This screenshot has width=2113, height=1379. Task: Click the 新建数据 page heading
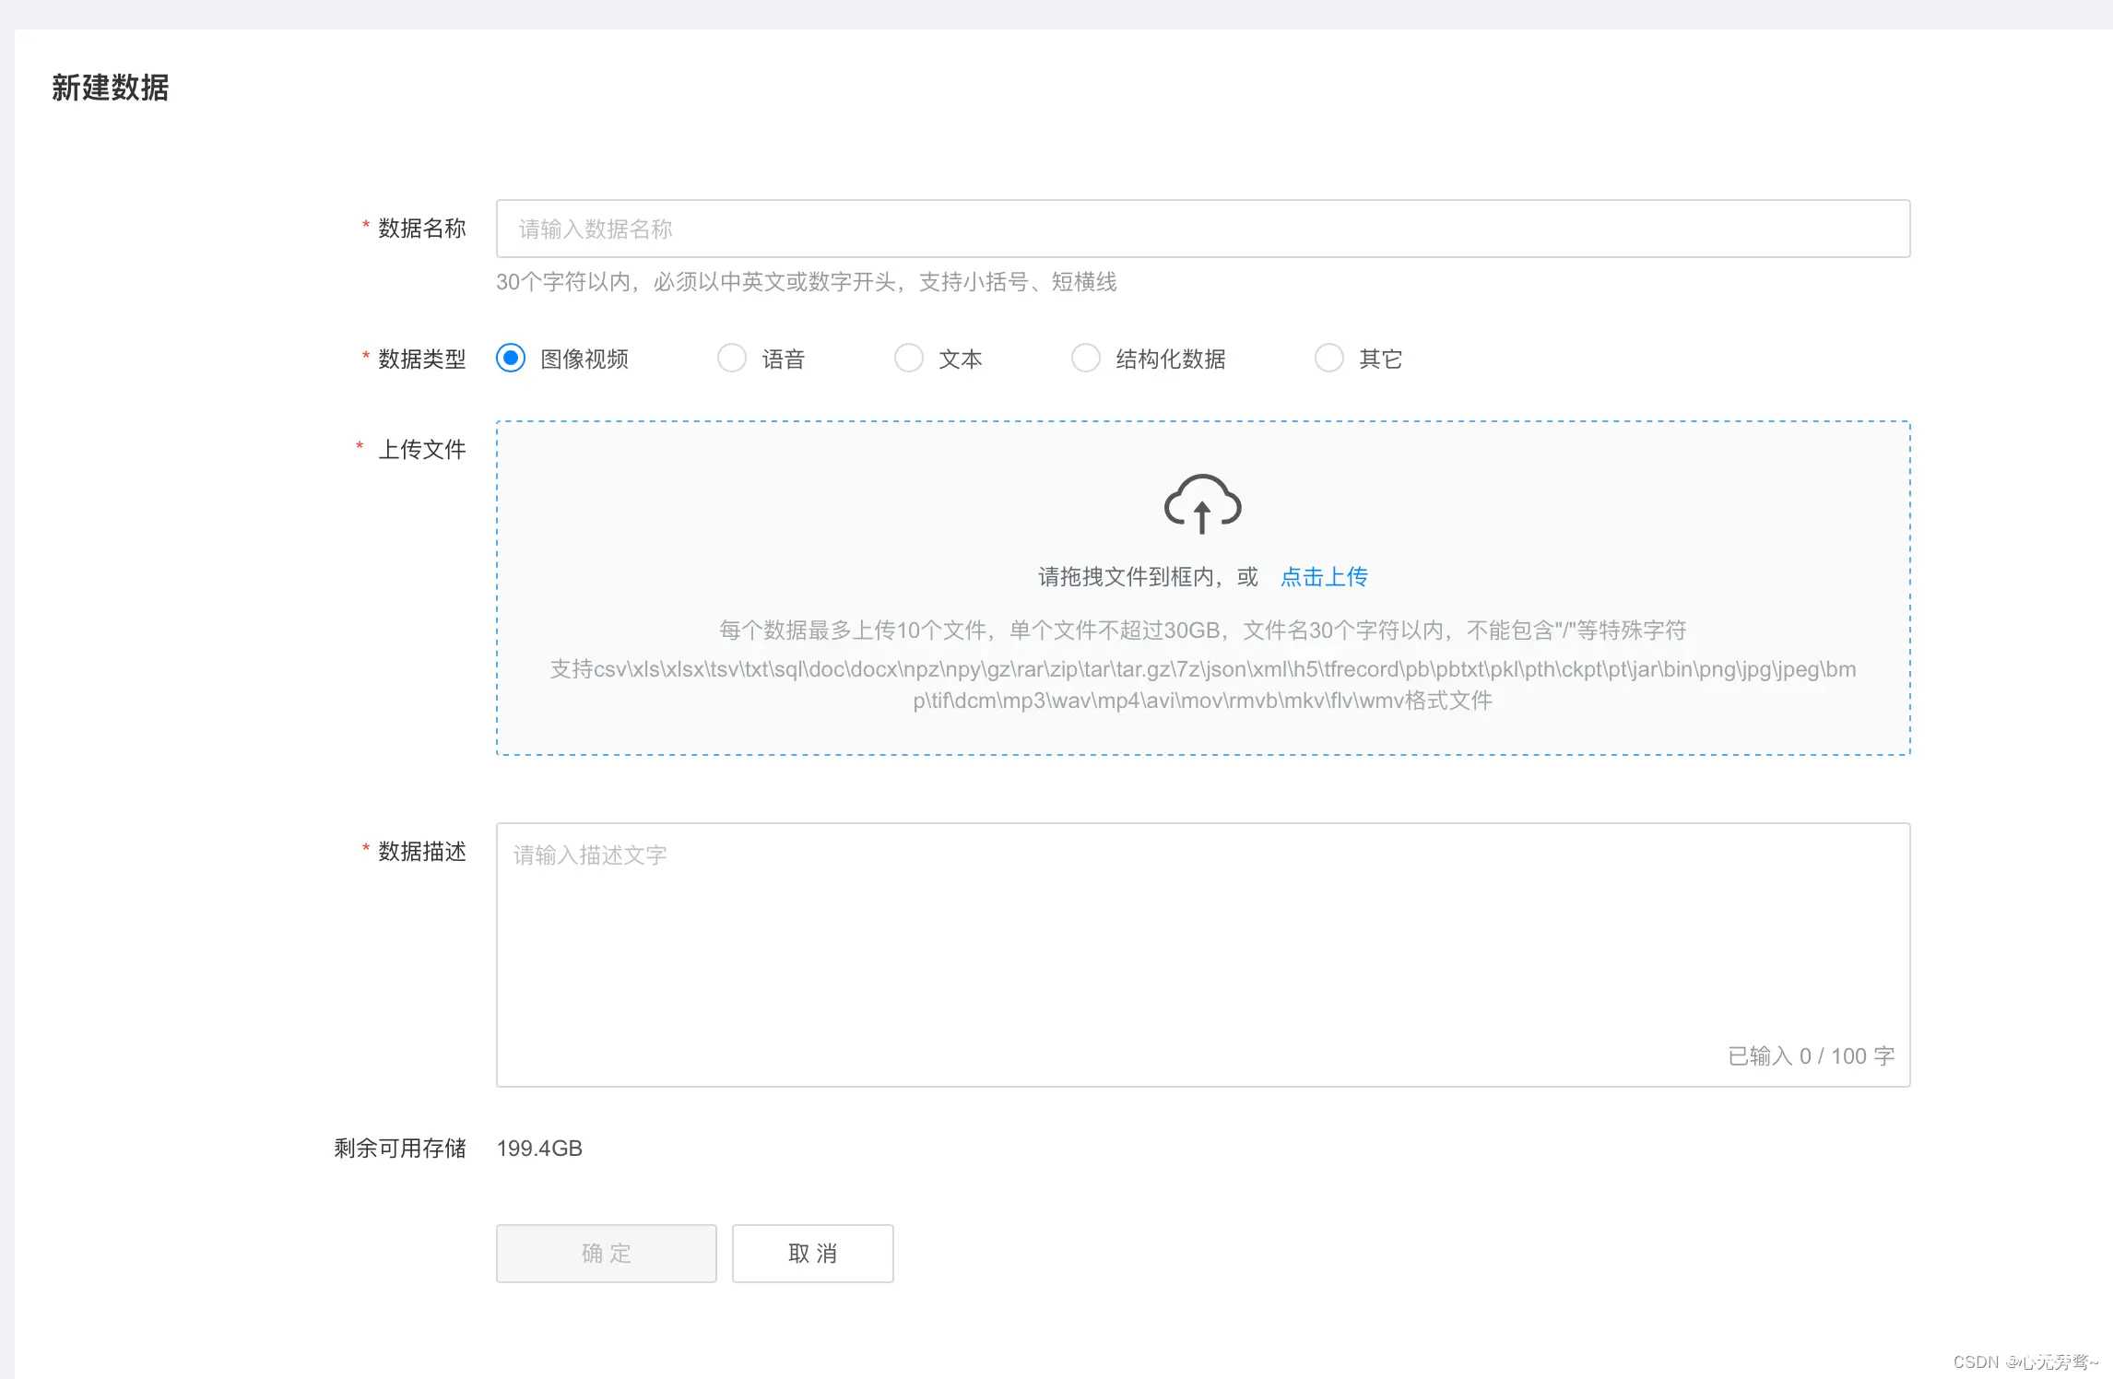[111, 88]
